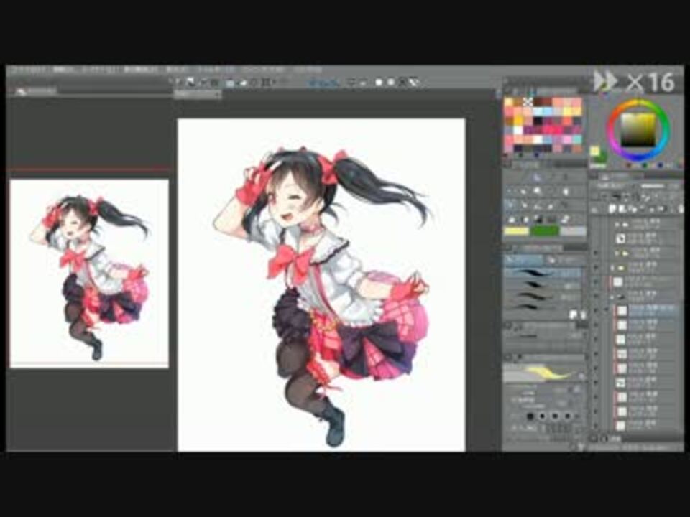
Task: Create a new raster layer
Action: 612,208
